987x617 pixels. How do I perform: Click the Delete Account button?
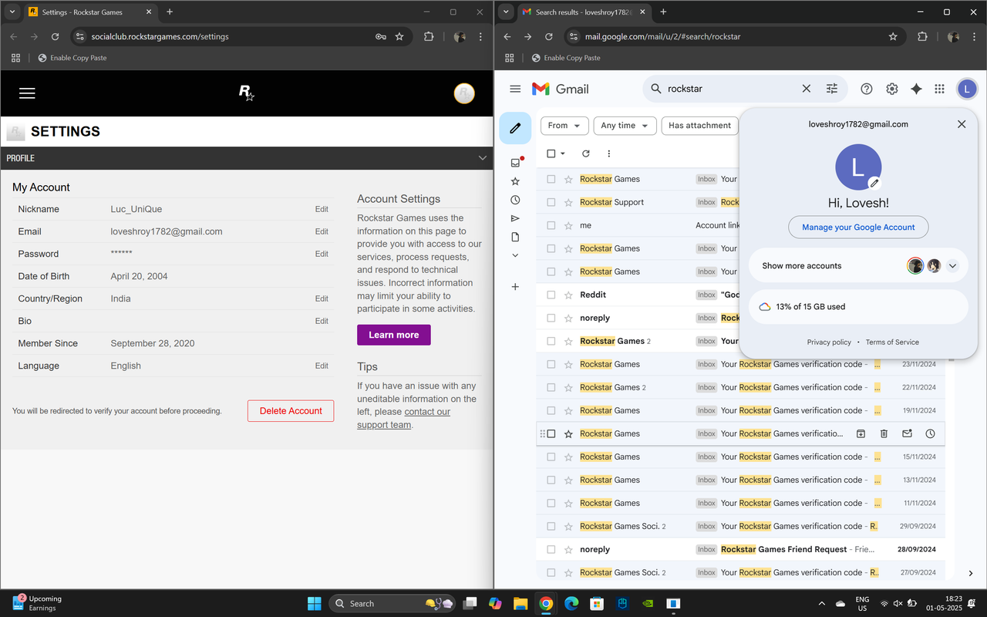click(x=291, y=411)
